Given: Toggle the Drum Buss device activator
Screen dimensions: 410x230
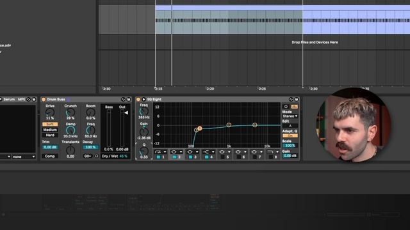Looking at the screenshot, I should 44,100.
